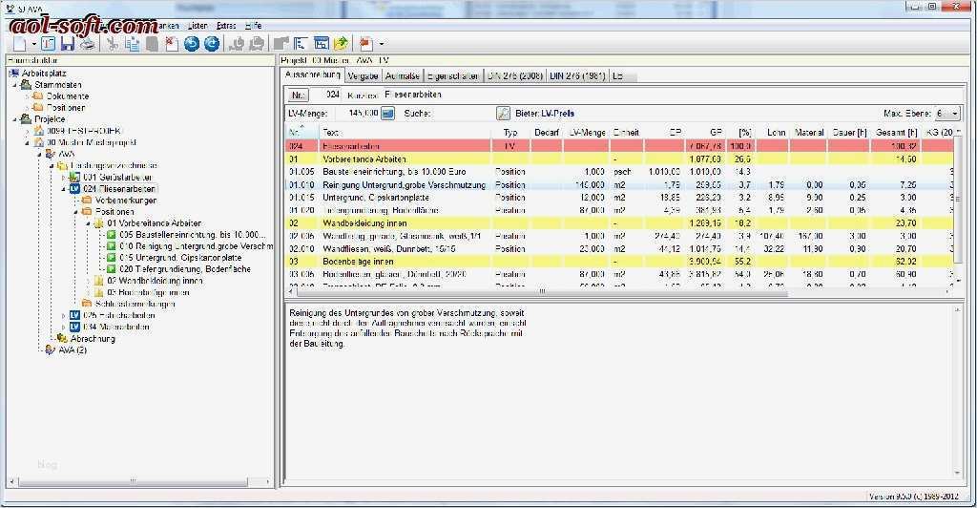Open the dropdown arrow beside red flag icon
Screen dimensions: 977x508
382,44
